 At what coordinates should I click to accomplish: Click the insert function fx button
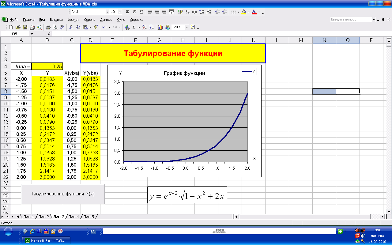49,34
